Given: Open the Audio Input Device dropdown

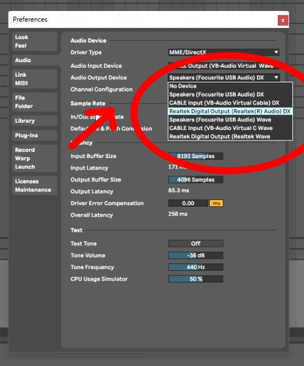Looking at the screenshot, I should [223, 66].
